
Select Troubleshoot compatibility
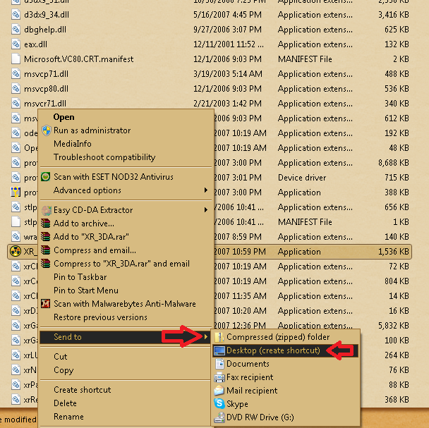[x=104, y=157]
